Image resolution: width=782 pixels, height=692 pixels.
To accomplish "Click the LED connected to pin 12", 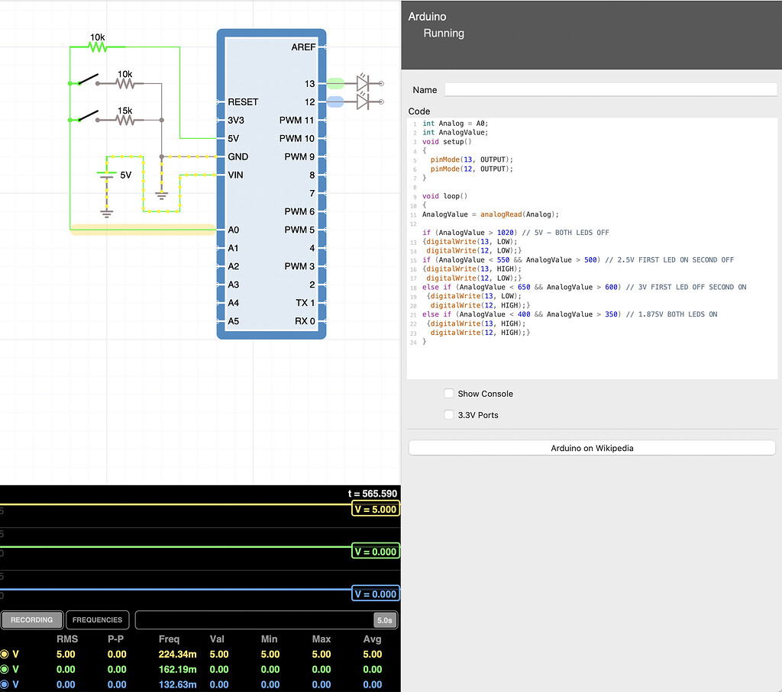I will pyautogui.click(x=364, y=101).
